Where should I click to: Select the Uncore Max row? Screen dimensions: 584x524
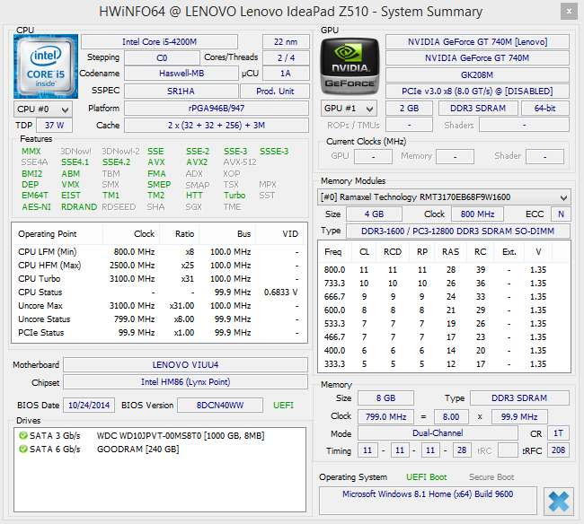159,306
